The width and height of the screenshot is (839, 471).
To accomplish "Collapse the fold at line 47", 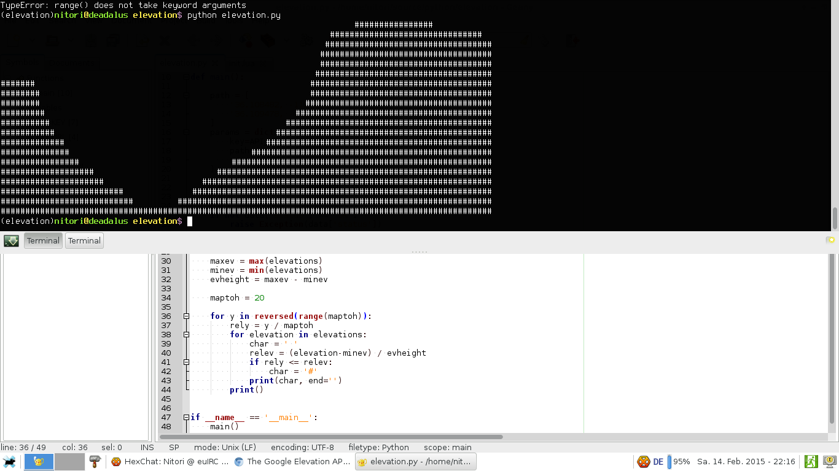I will click(x=186, y=418).
